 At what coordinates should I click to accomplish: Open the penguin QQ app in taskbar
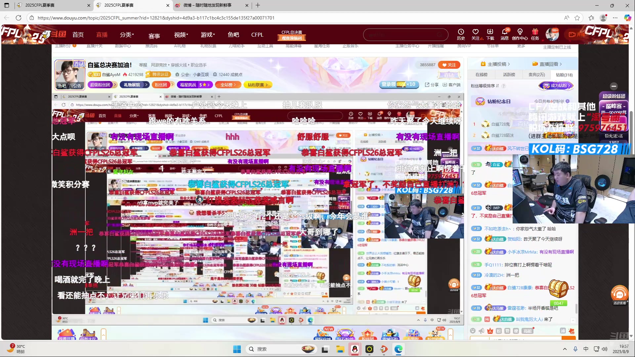[x=355, y=349]
